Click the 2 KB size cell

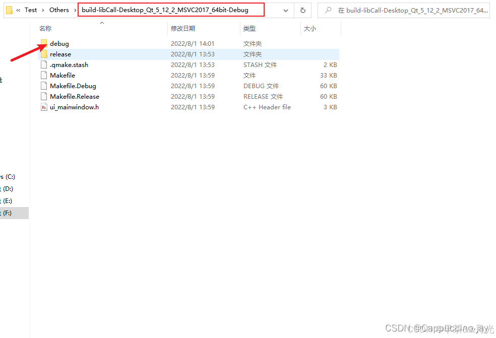pyautogui.click(x=330, y=65)
